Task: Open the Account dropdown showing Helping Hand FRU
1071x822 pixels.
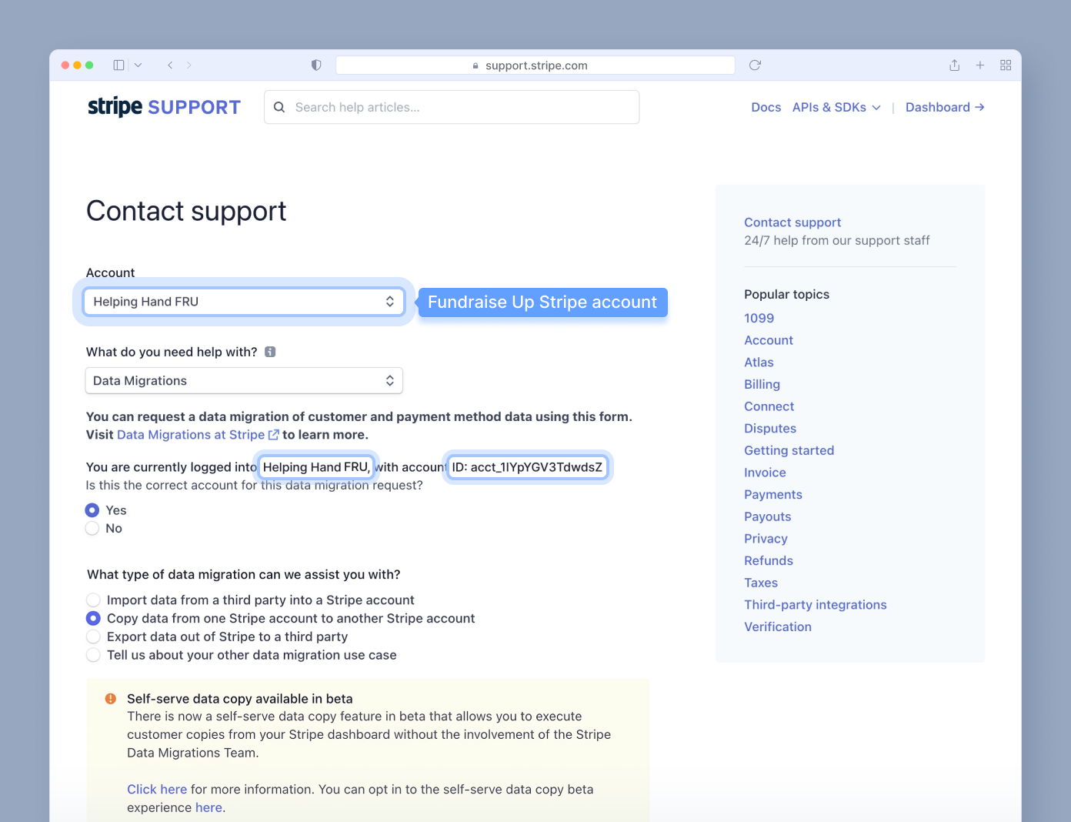Action: click(x=243, y=301)
